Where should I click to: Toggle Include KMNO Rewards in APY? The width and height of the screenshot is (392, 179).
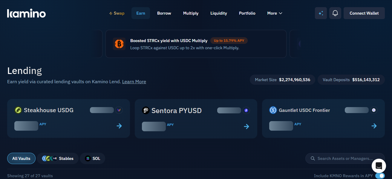point(380,176)
